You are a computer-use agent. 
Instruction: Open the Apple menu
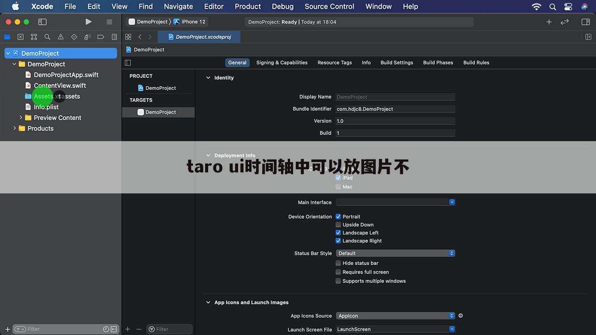[15, 6]
